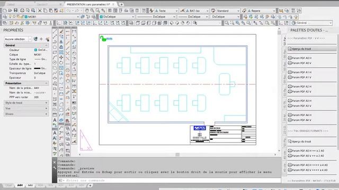Click the wrench icon beside the command line

55,168
